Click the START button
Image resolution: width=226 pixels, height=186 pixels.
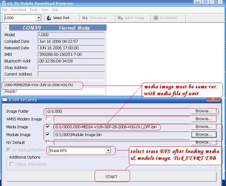click(111, 177)
